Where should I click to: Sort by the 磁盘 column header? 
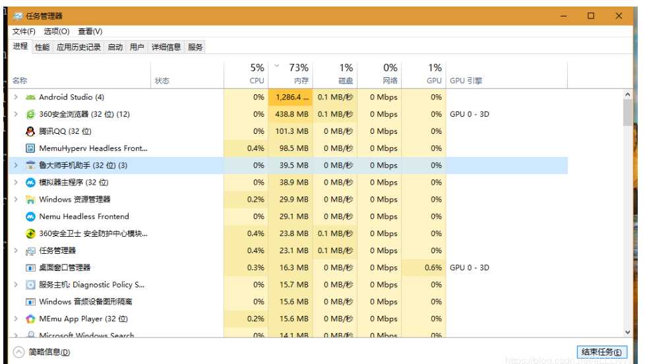(335, 75)
